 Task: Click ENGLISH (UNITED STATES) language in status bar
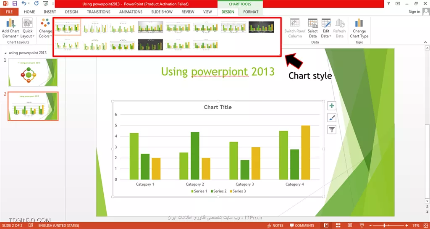59,226
